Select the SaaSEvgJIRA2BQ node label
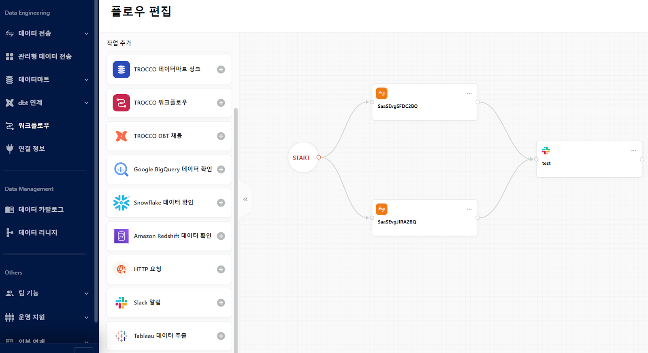Screen dimensions: 648x353 click(x=397, y=222)
